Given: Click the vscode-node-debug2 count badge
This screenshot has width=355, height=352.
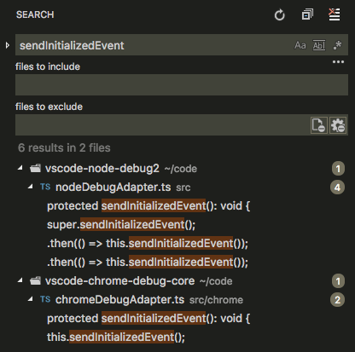Looking at the screenshot, I should coord(338,169).
